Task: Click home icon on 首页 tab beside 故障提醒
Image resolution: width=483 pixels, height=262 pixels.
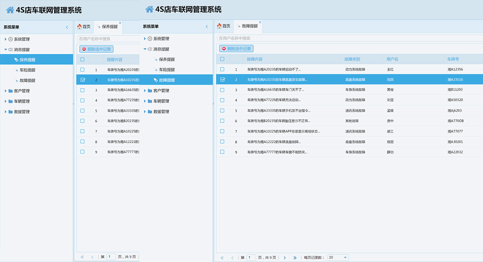Action: tap(219, 26)
